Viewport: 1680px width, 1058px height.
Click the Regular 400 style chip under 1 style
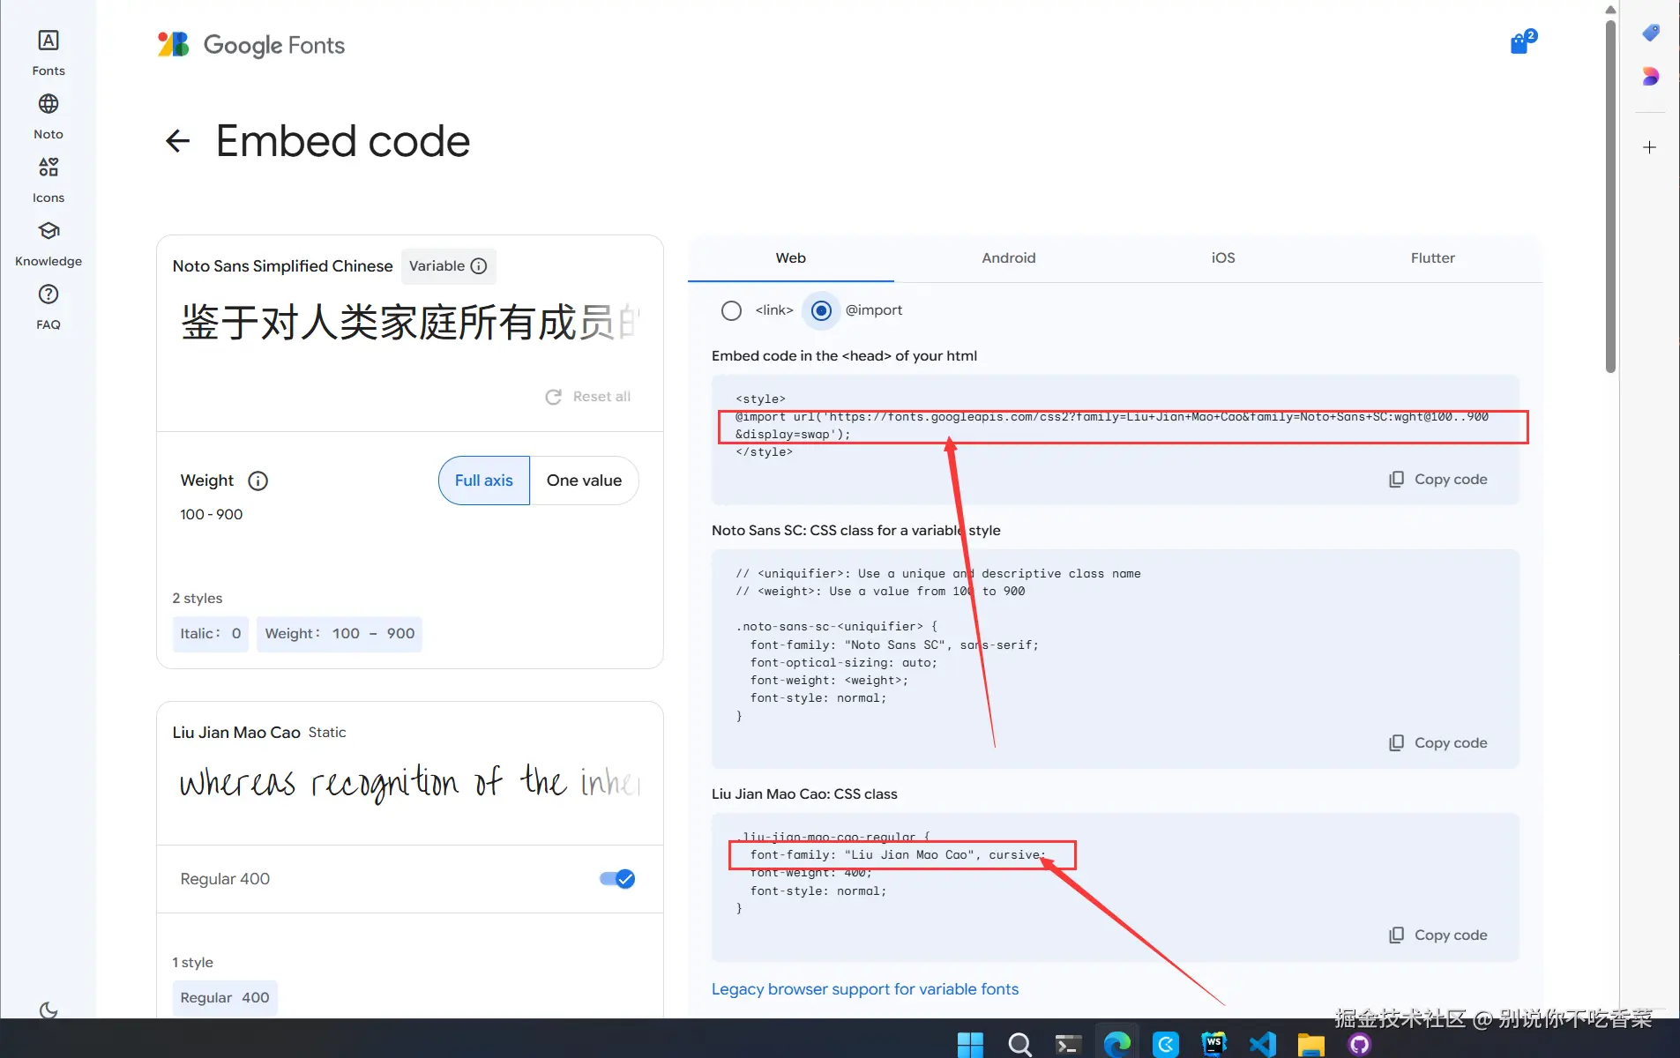pyautogui.click(x=225, y=998)
